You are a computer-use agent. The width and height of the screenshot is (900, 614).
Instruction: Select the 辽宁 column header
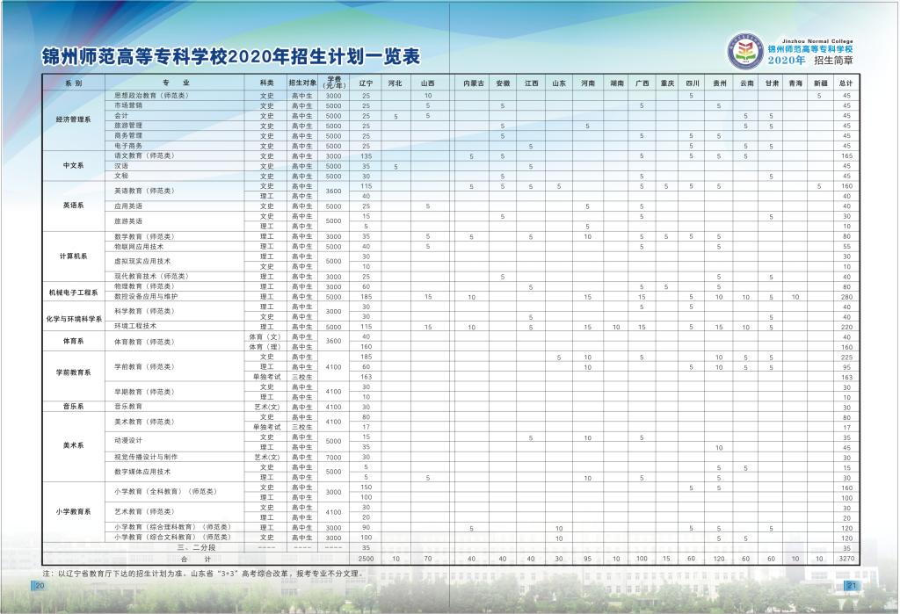point(366,83)
